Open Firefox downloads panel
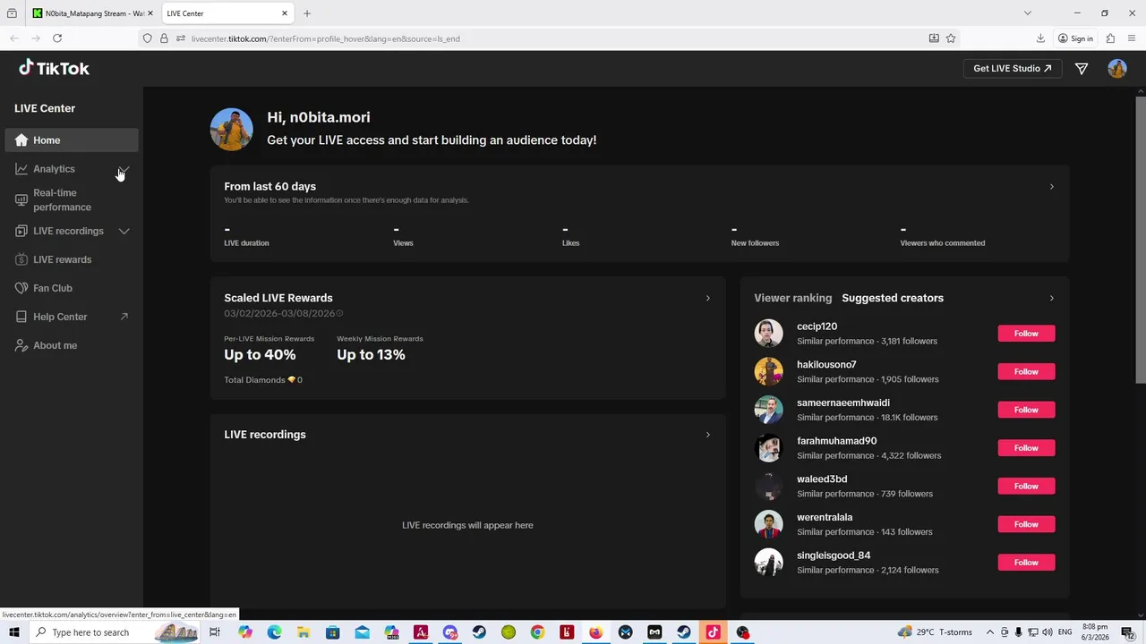The height and width of the screenshot is (644, 1146). point(1040,38)
